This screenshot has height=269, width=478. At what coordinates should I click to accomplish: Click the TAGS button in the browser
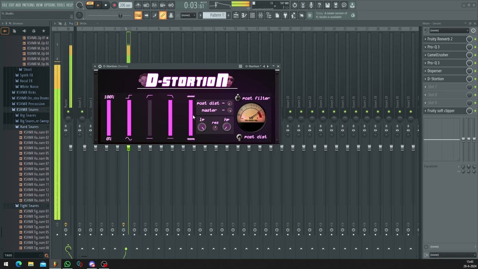[x=8, y=256]
